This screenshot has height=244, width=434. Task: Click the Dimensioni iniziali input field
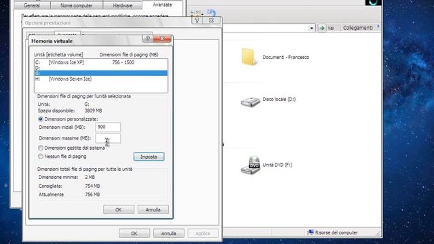[x=108, y=127]
